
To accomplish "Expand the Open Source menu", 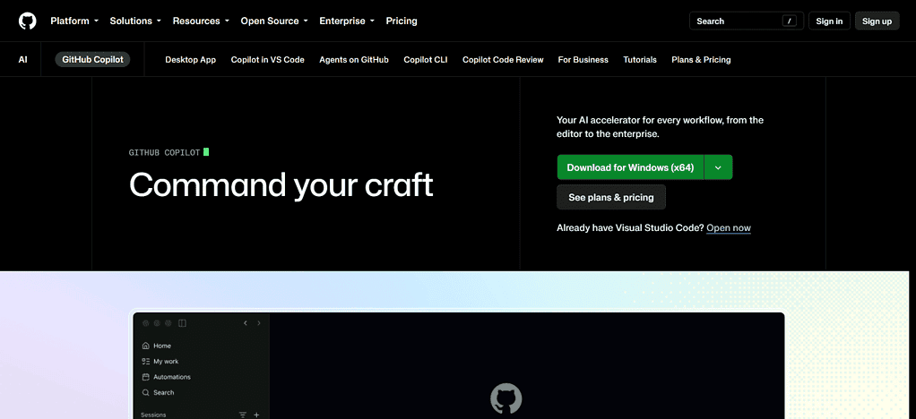I will (273, 21).
